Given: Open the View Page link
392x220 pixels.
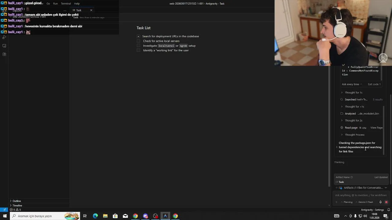Looking at the screenshot, I should coord(376,128).
